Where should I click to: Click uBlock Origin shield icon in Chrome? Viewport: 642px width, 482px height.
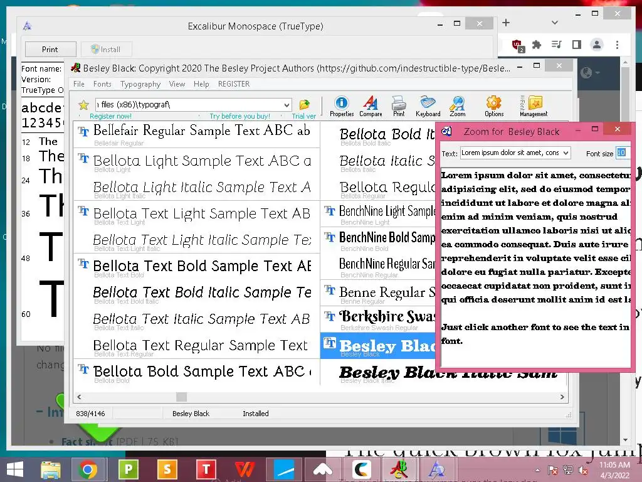click(517, 45)
